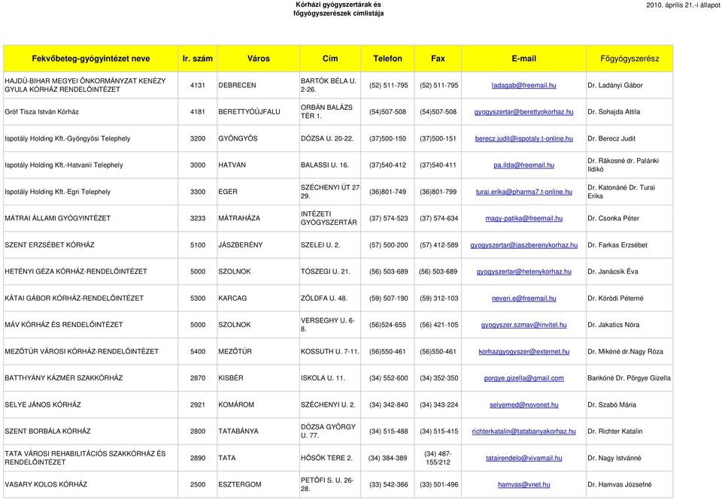Click the pa.ilda@freemail.hu link

pyautogui.click(x=523, y=165)
